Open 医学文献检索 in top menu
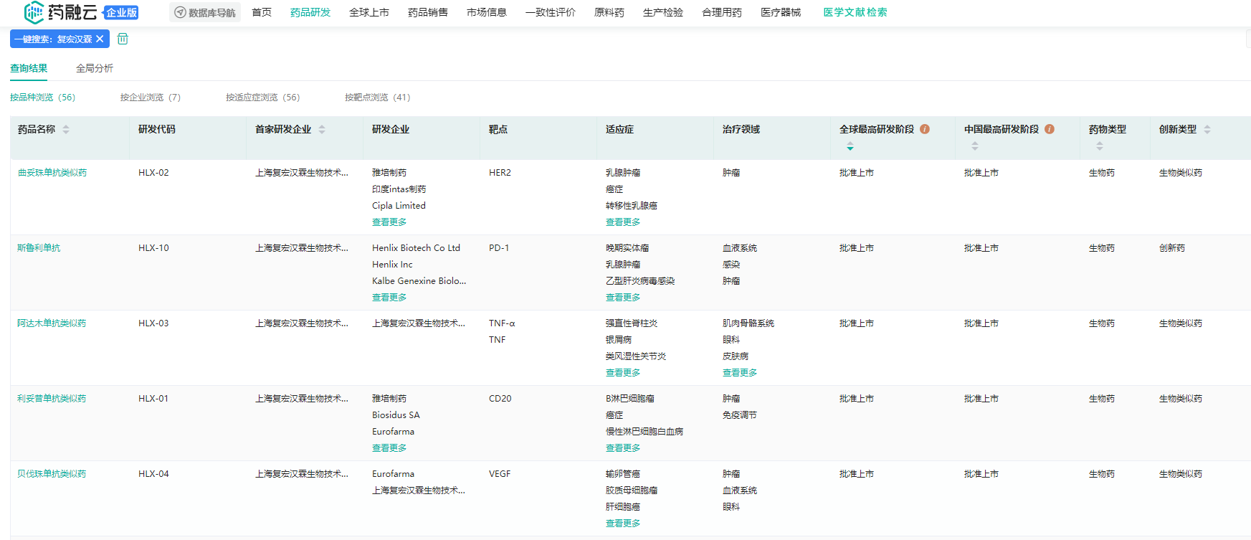 click(x=855, y=12)
